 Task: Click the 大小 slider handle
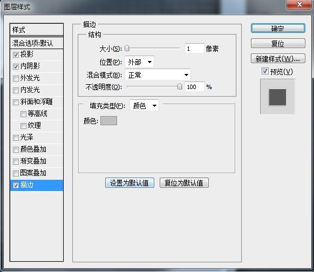pyautogui.click(x=127, y=48)
